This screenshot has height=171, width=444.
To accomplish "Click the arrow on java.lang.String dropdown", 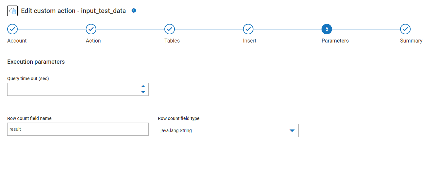I will pos(292,131).
